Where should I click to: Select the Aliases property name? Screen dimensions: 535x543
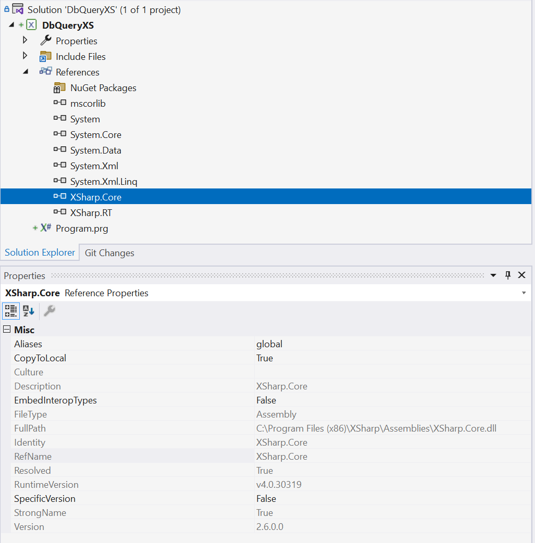28,344
